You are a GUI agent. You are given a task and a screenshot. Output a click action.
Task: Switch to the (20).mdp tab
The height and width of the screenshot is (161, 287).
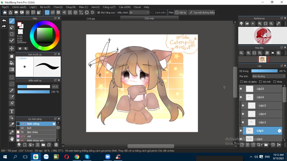click(149, 18)
